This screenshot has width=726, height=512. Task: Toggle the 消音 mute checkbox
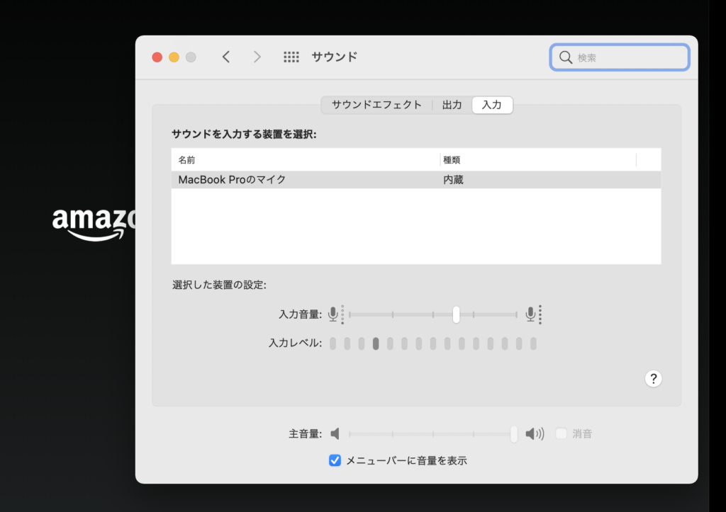561,433
